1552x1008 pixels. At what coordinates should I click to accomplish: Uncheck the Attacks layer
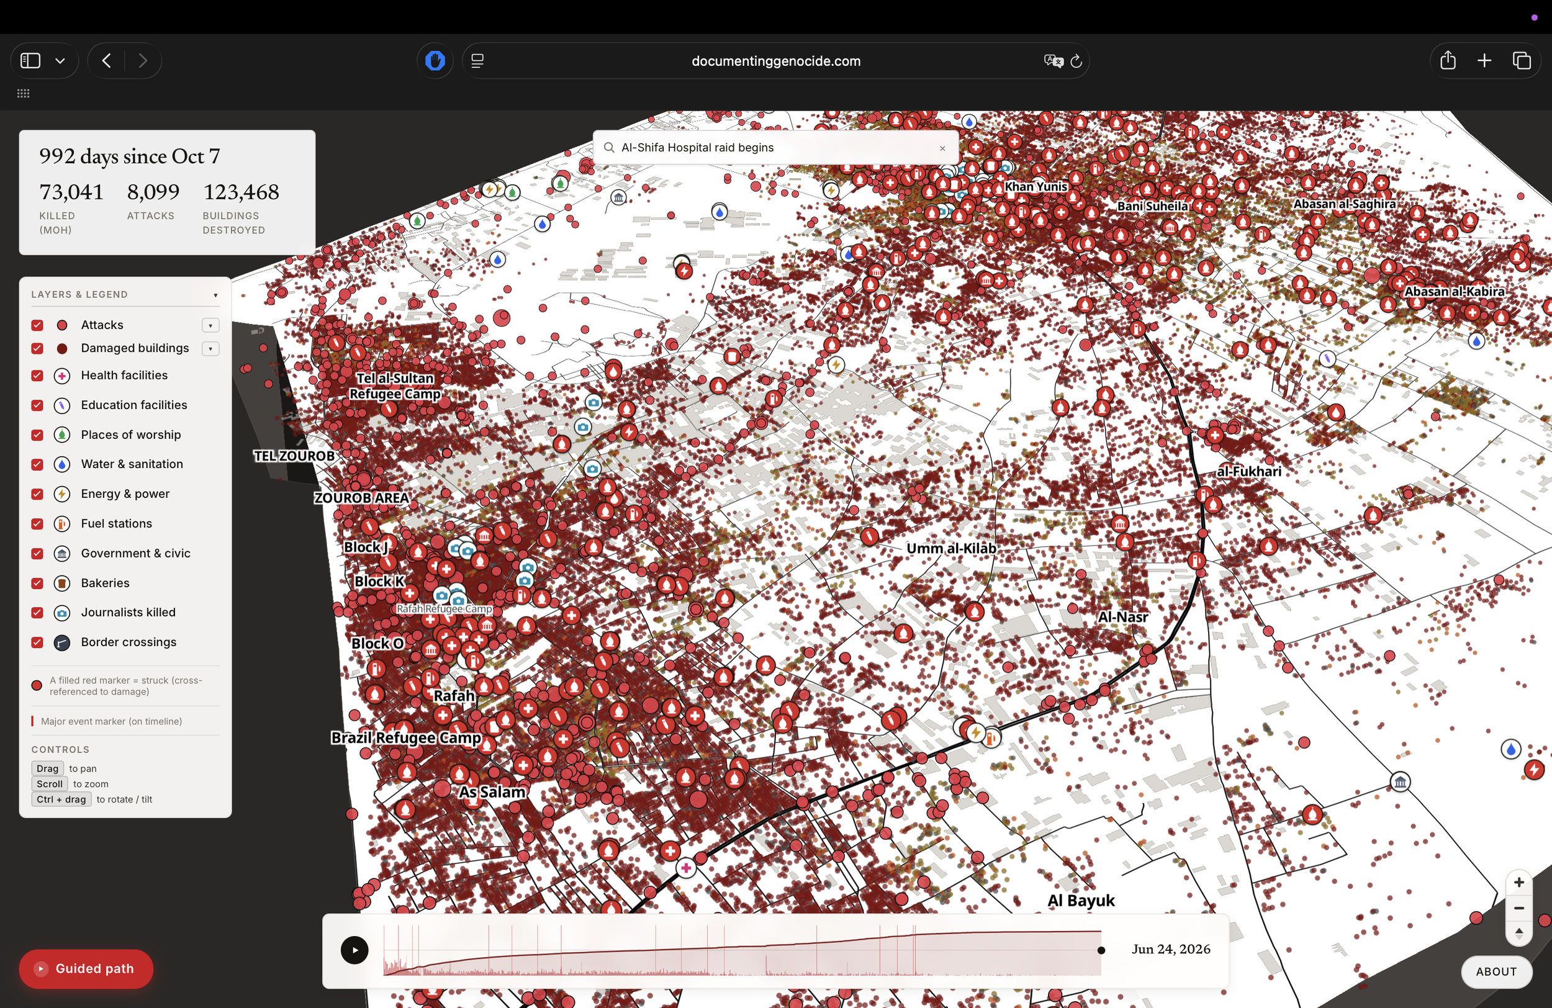[37, 325]
